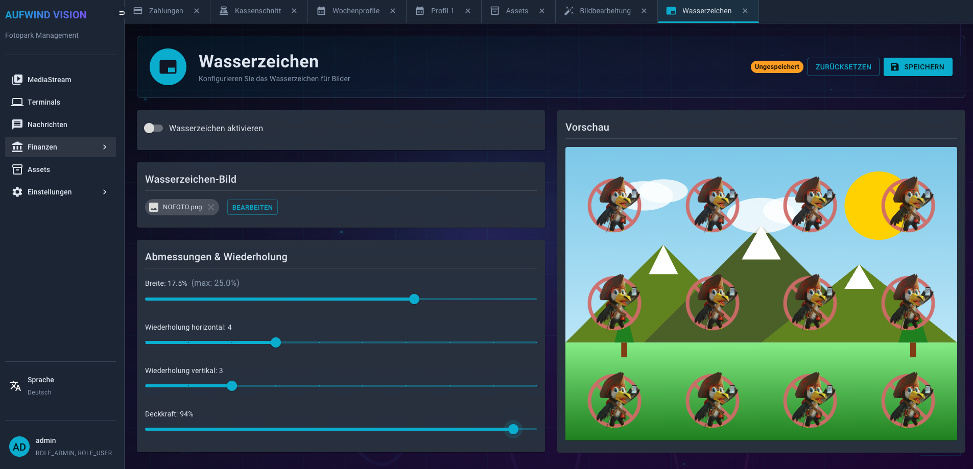
Task: Click the watermark preview image
Action: (x=761, y=293)
